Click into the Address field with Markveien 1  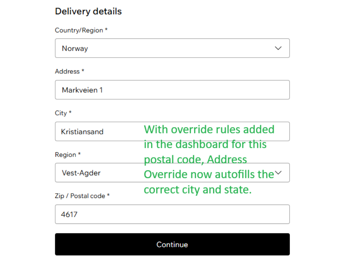pyautogui.click(x=172, y=90)
